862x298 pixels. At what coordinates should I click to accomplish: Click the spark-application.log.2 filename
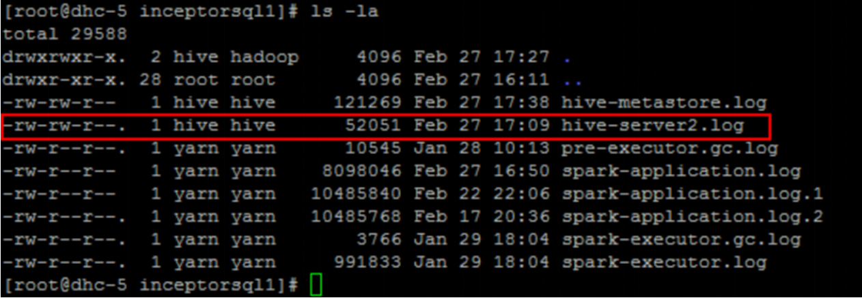pos(692,218)
